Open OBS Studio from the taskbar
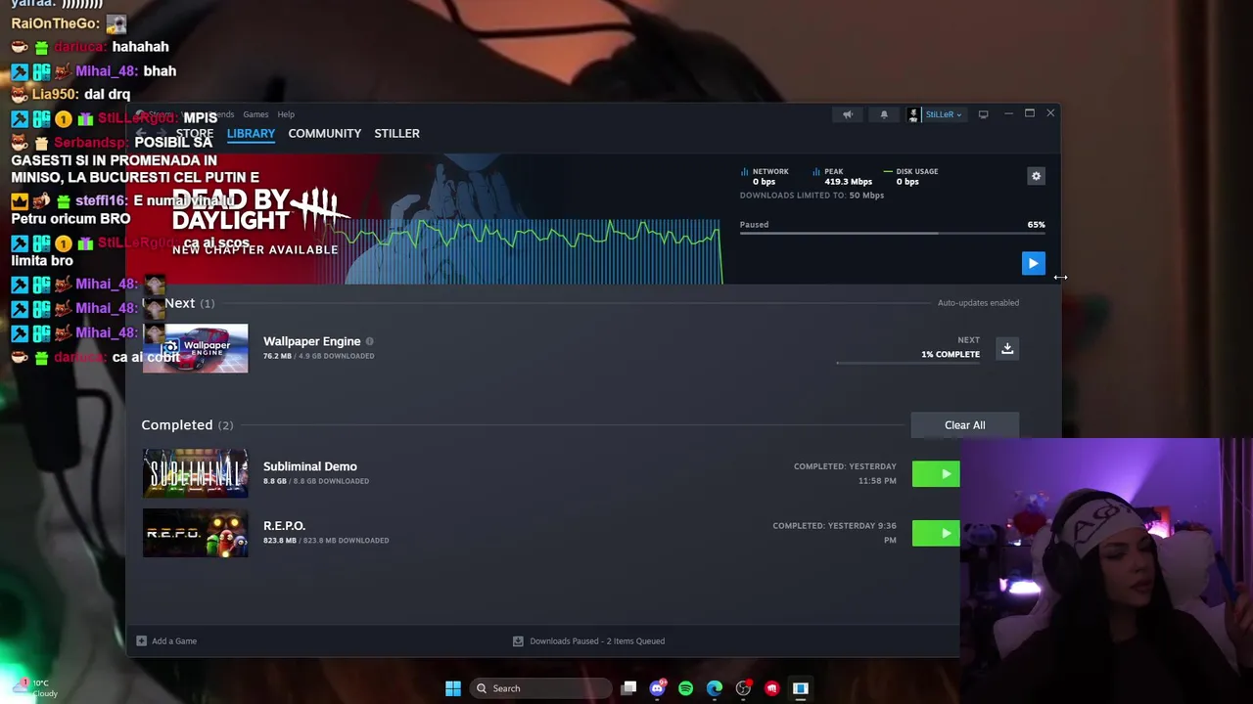The image size is (1253, 704). click(x=743, y=688)
